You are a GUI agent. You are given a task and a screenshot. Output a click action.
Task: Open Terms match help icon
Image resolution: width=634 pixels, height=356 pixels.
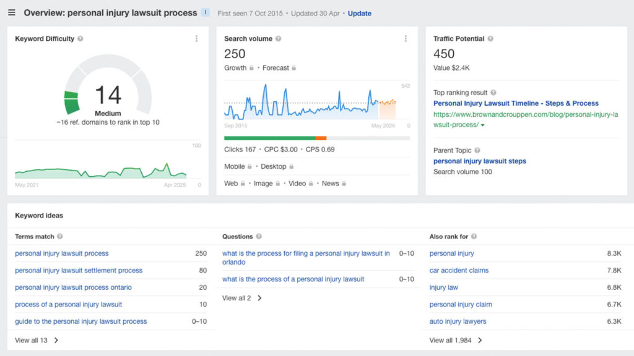coord(60,237)
